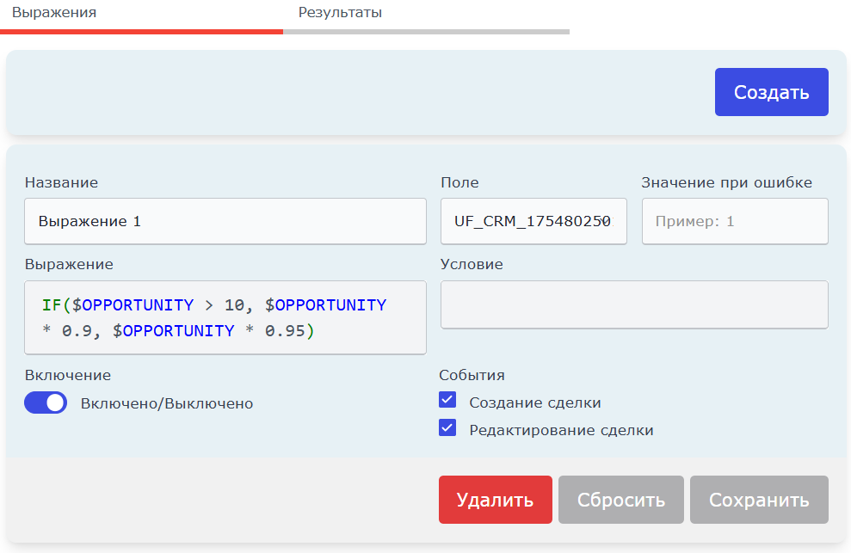Click the blue Создать button

click(x=771, y=92)
